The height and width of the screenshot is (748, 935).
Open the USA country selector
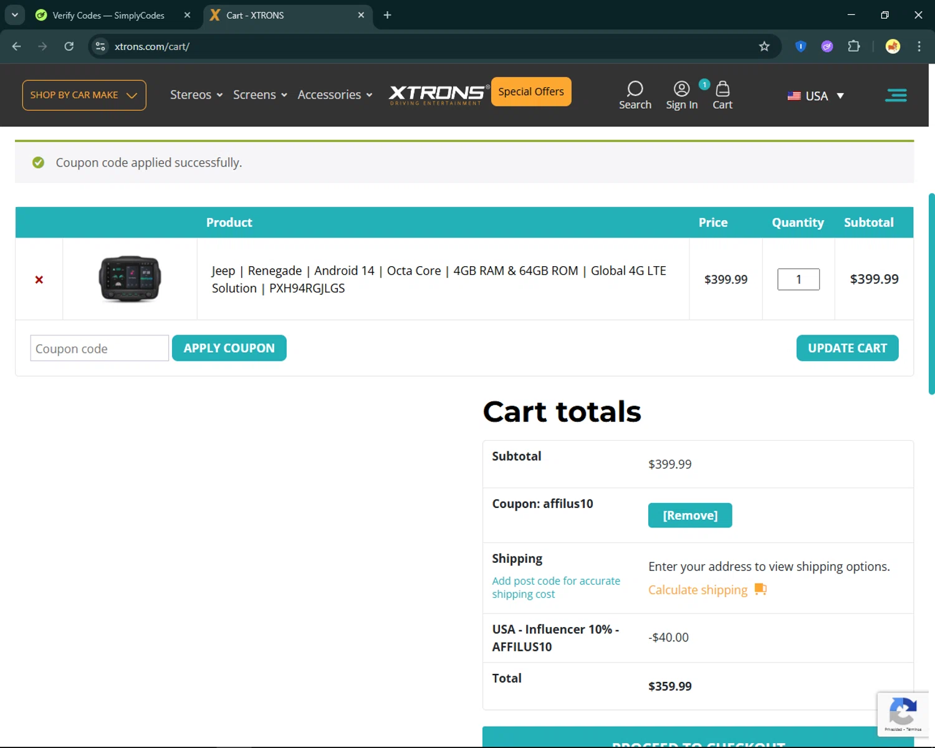[x=815, y=96]
